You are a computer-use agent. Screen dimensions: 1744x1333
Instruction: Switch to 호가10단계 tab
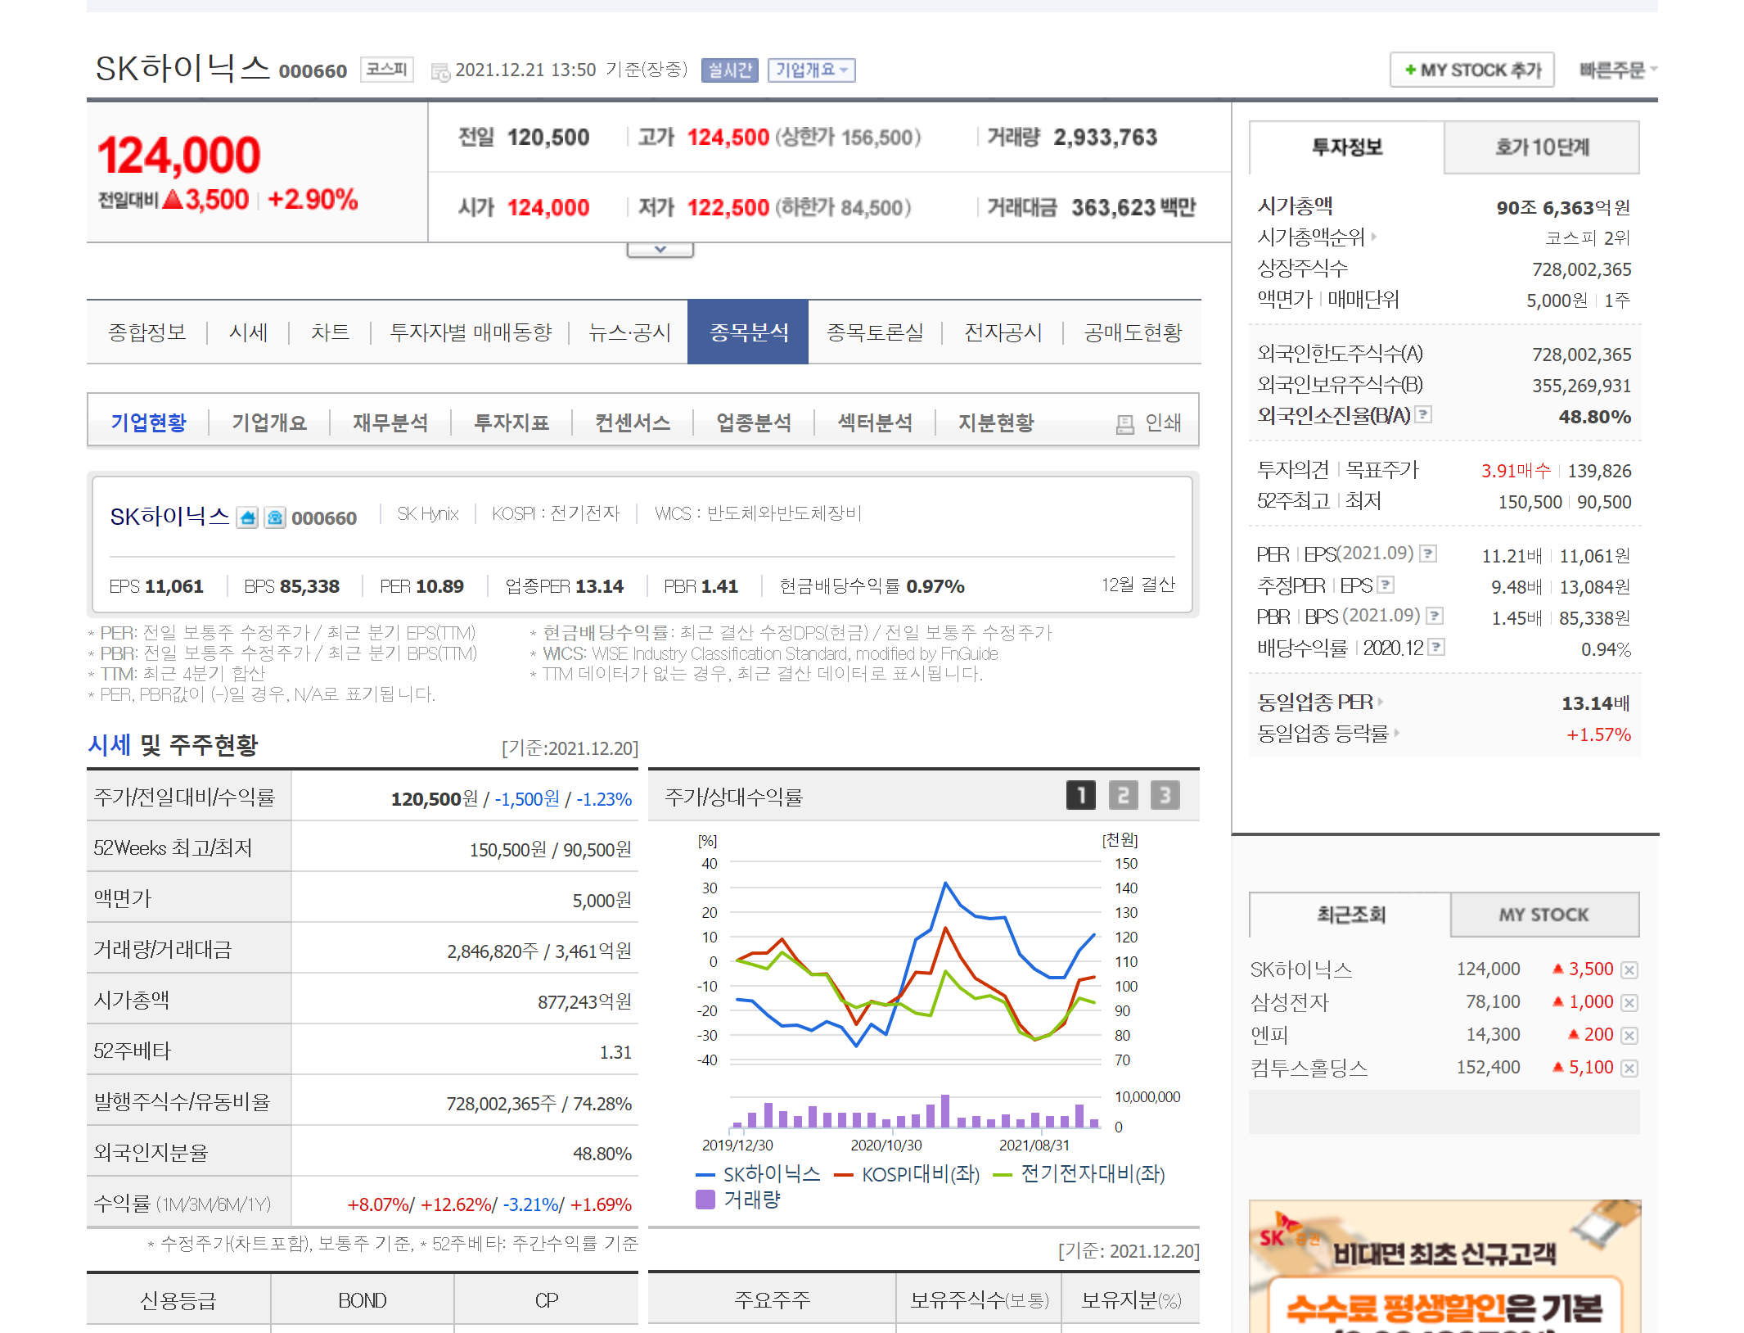tap(1542, 147)
